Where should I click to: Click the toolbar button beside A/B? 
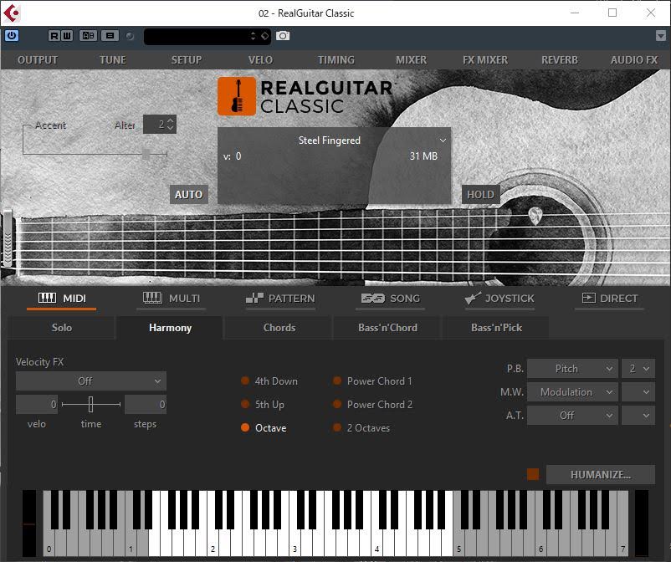coord(110,36)
